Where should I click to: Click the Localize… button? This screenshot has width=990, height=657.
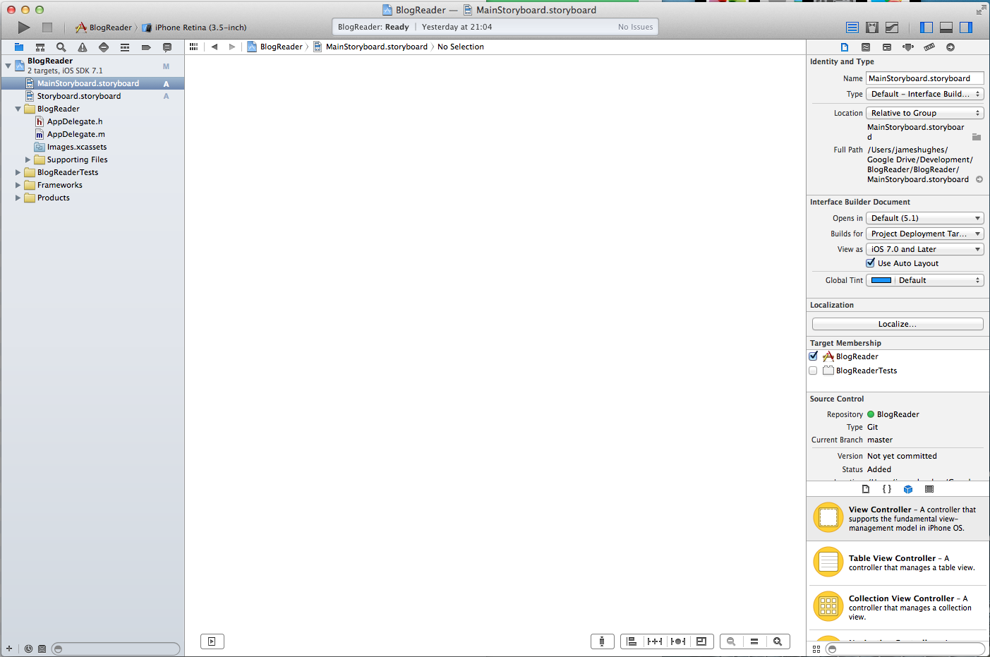pyautogui.click(x=897, y=324)
